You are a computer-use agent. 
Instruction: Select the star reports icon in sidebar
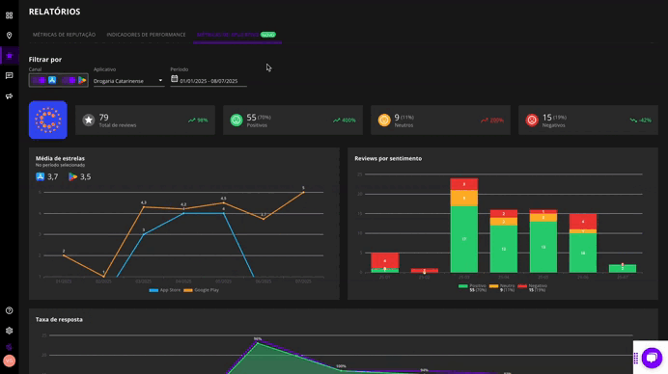click(9, 55)
